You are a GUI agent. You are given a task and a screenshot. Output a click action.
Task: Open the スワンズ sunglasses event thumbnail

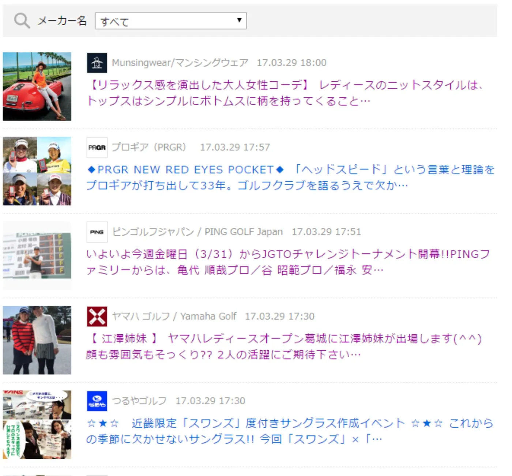pyautogui.click(x=37, y=425)
